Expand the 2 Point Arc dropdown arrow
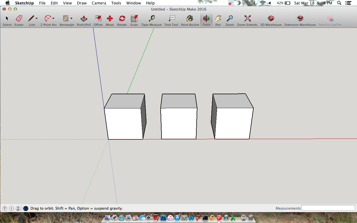Image resolution: width=357 pixels, height=223 pixels. [53, 18]
